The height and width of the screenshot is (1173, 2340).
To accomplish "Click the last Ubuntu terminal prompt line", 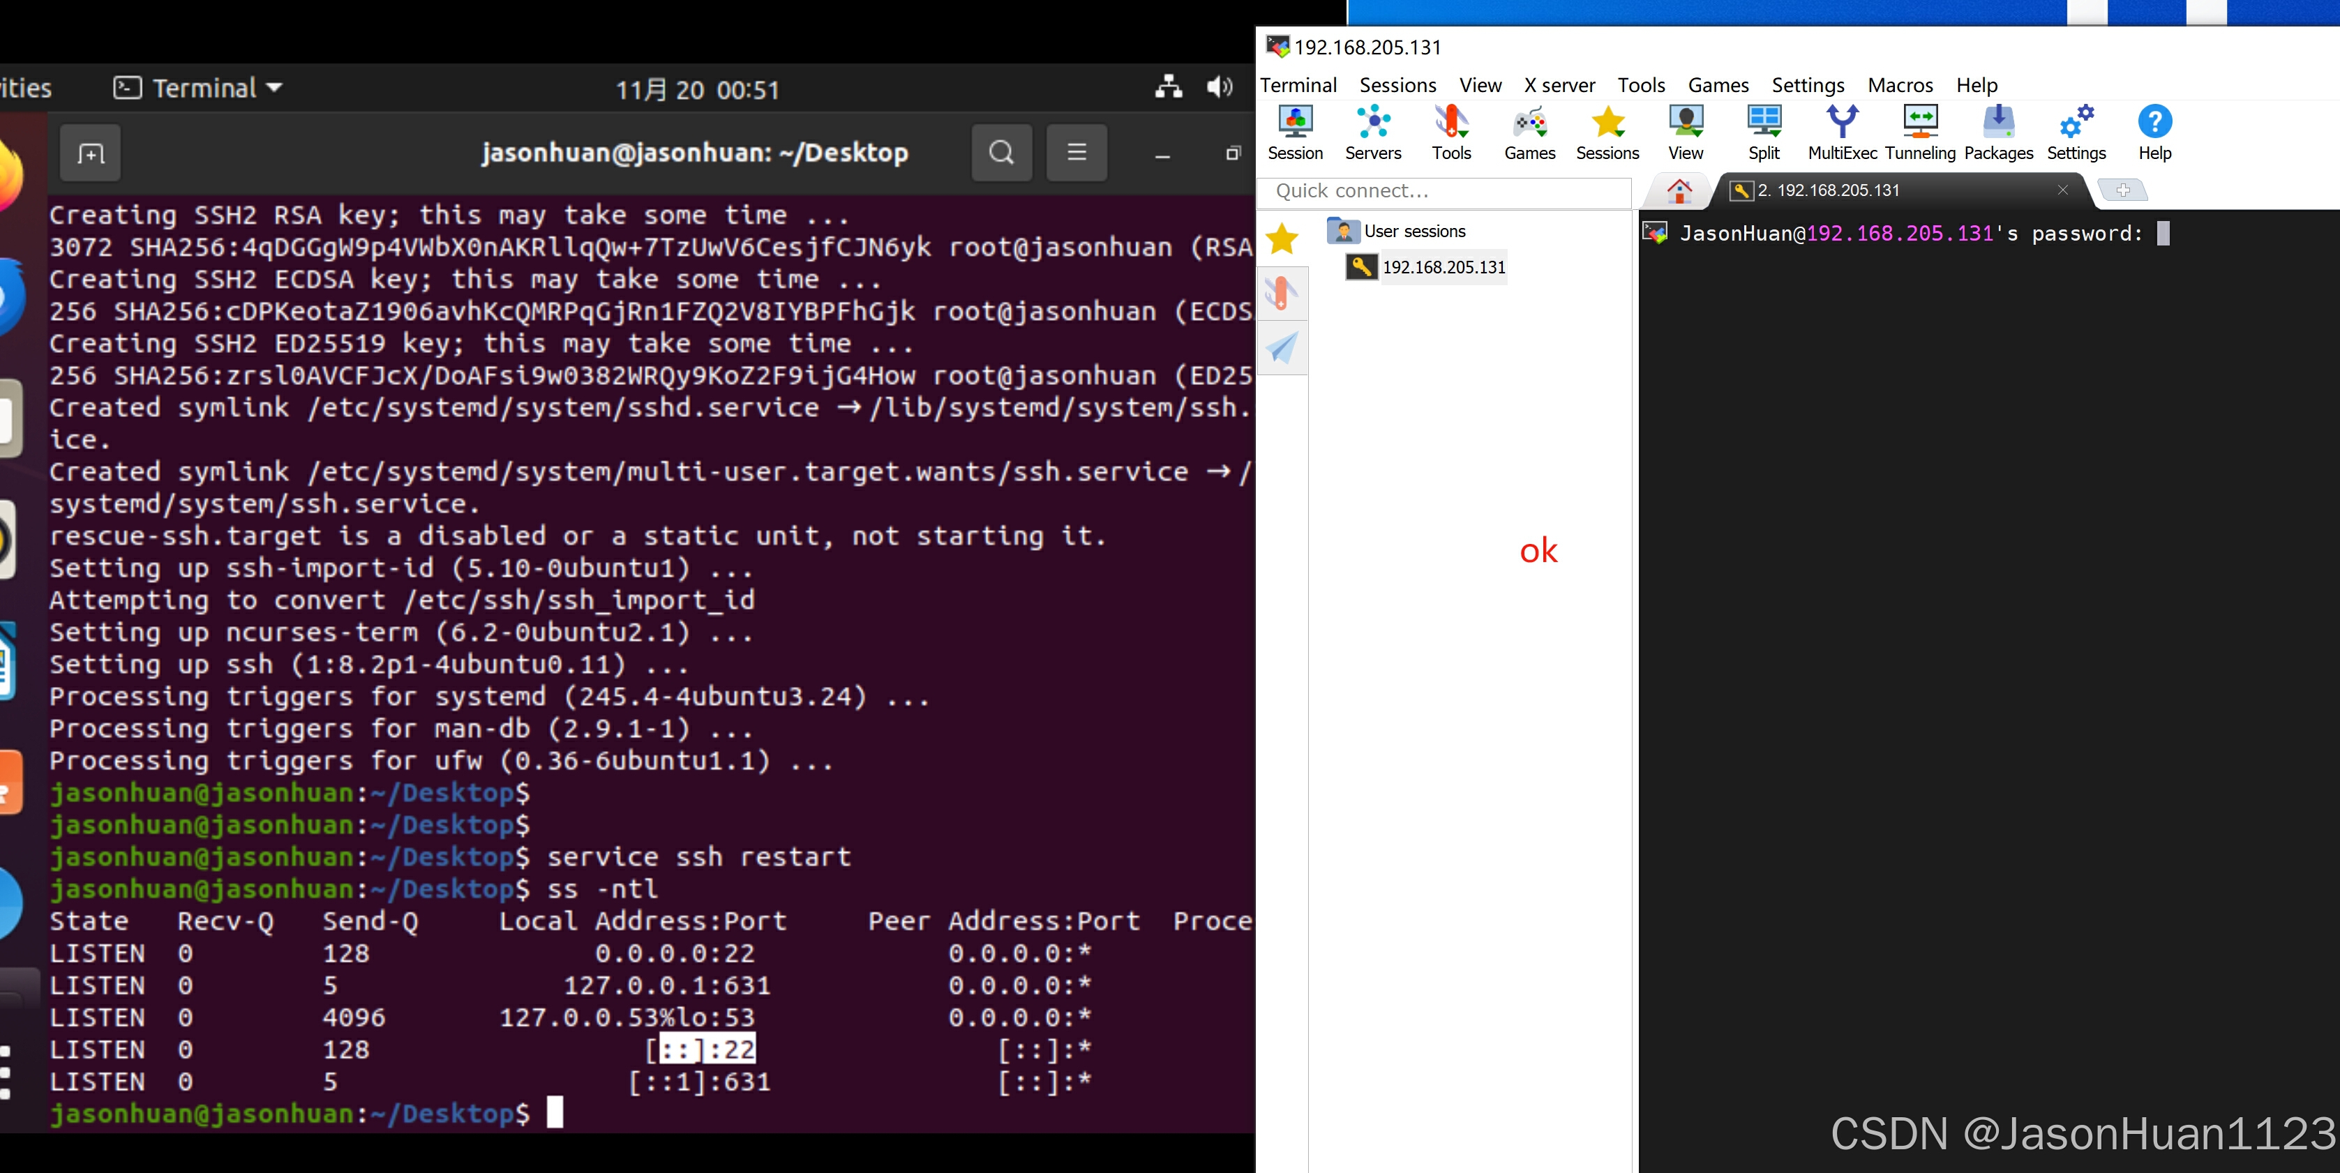I will pos(307,1113).
